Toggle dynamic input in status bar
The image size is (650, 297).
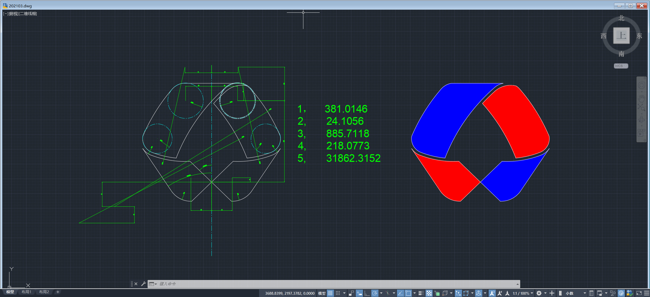(x=359, y=293)
